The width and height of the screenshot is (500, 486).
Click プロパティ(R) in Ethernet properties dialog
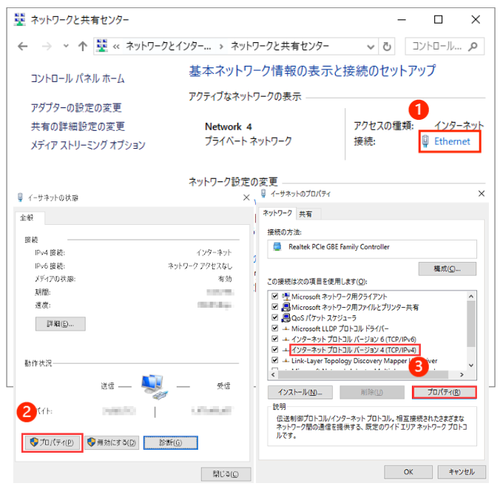click(445, 392)
